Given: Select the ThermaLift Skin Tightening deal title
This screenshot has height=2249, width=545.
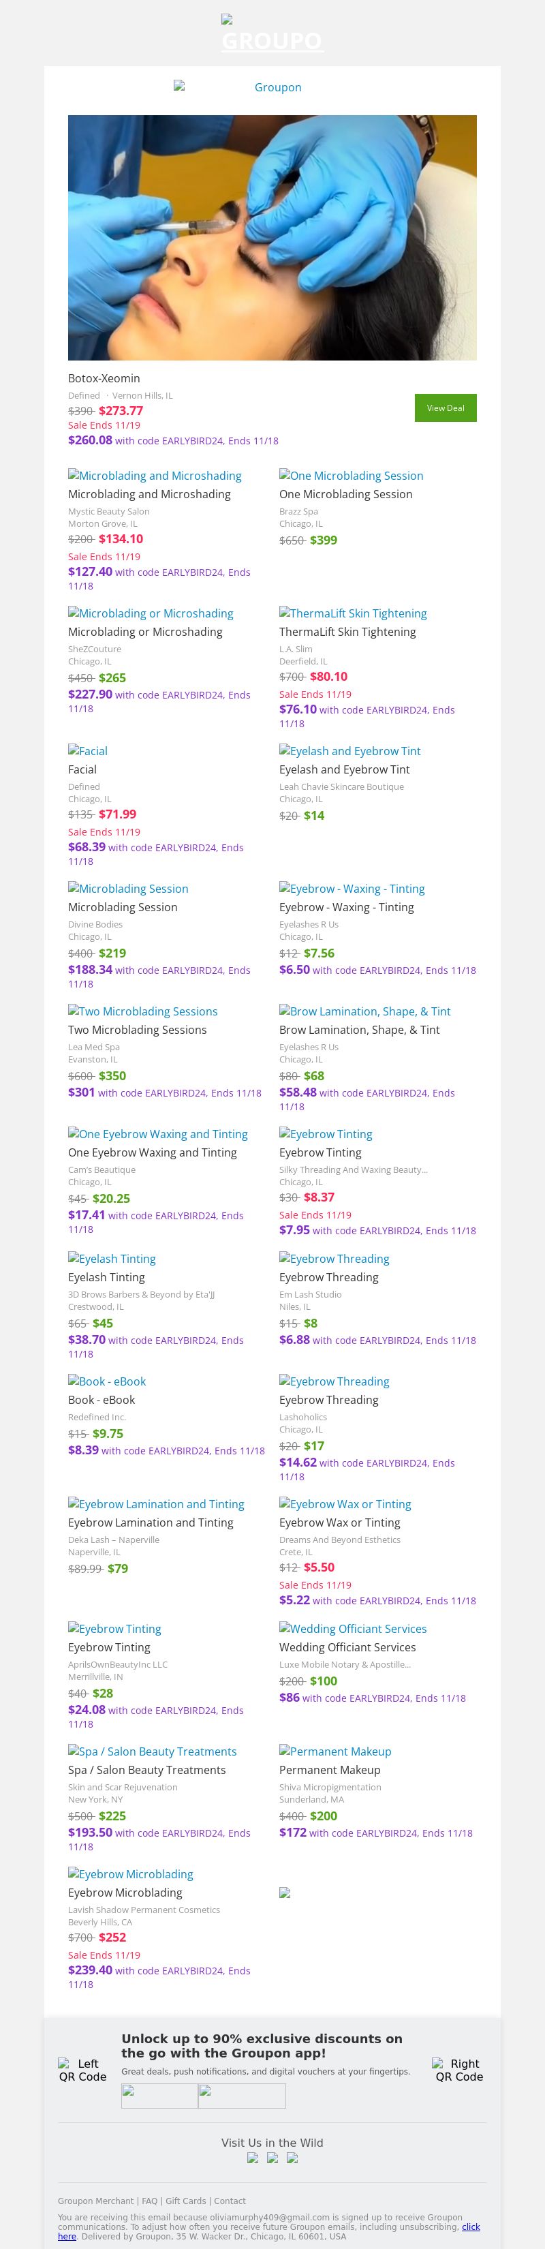Looking at the screenshot, I should pyautogui.click(x=347, y=632).
